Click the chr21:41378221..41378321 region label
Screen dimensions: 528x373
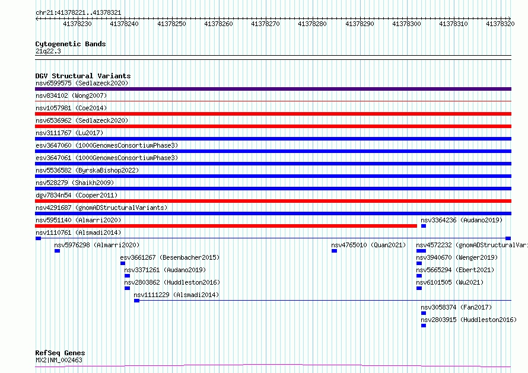[x=78, y=12]
